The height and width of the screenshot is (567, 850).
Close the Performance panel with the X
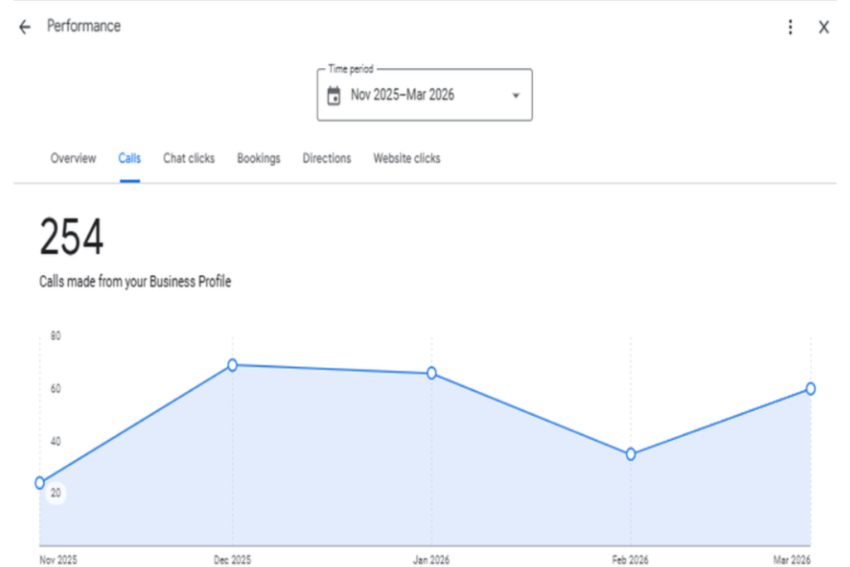coord(823,27)
